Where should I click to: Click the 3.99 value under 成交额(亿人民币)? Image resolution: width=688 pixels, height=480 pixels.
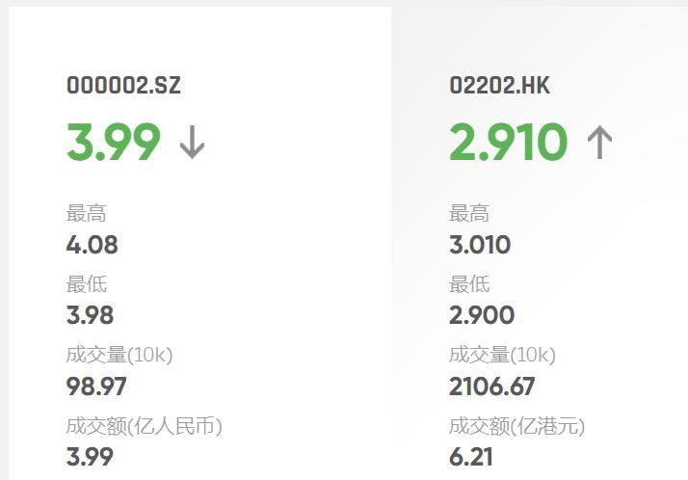(x=90, y=457)
